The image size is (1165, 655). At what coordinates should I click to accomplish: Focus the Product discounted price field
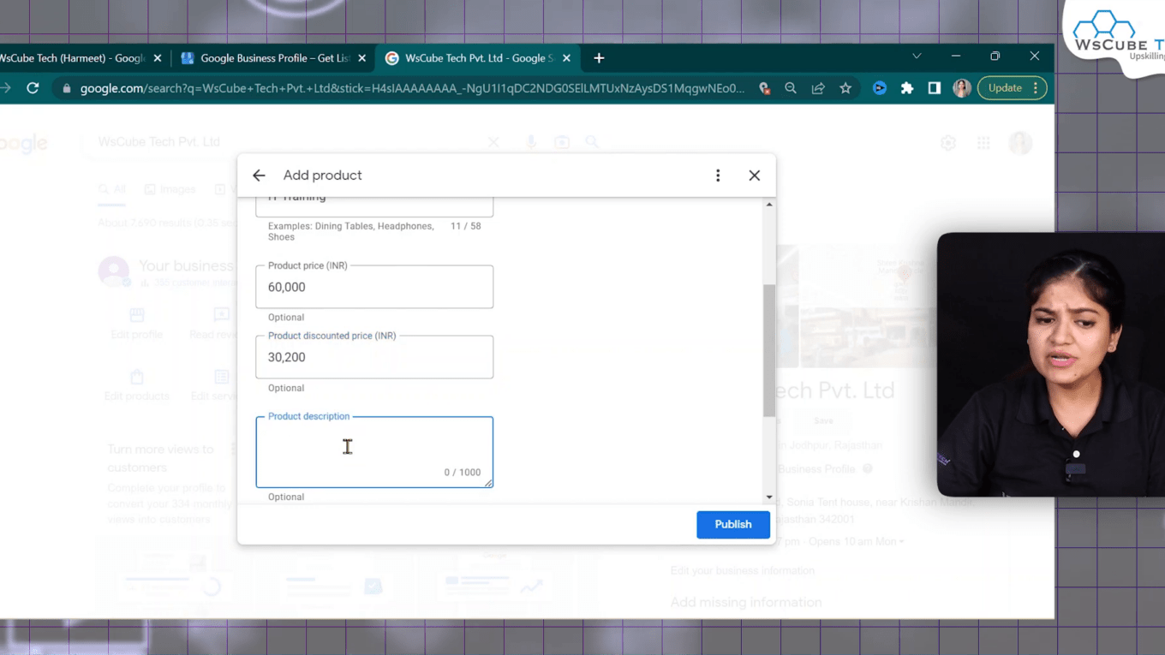coord(374,357)
